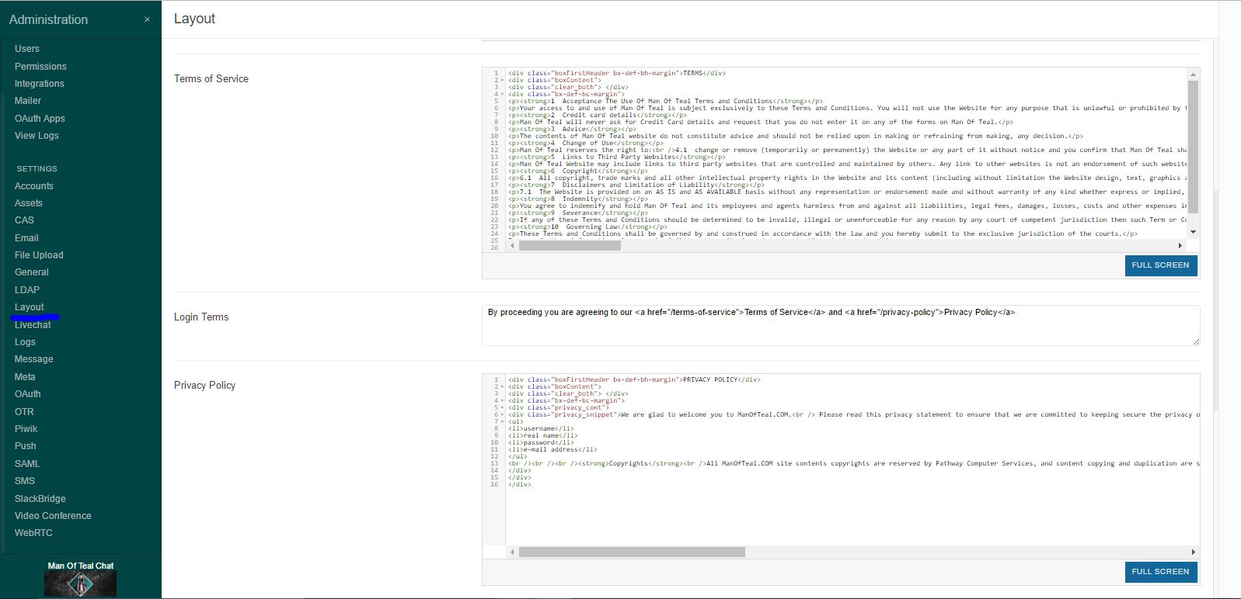This screenshot has width=1241, height=599.
Task: Click the Terms of Service scroll-up arrow
Action: [x=1193, y=74]
